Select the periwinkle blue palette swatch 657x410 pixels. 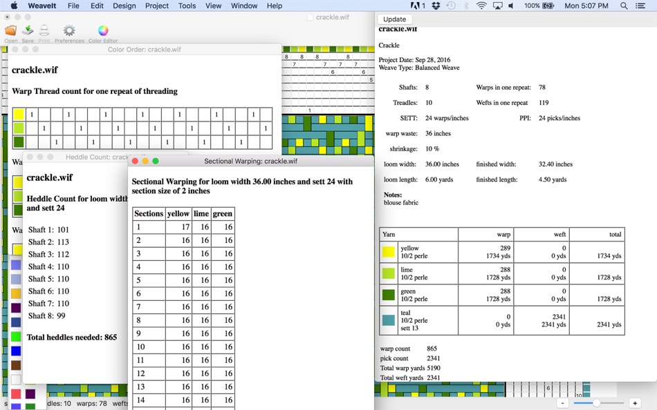point(16,265)
